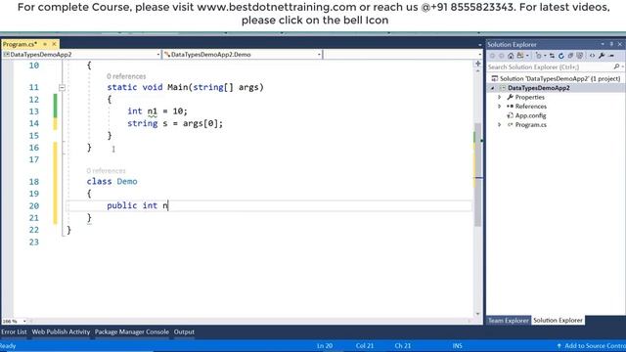
Task: Click the Pending Changes Filter icon
Action: tap(539, 56)
